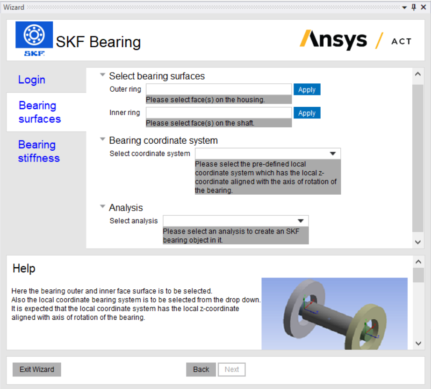Viewport: 431px width, 389px height.
Task: Click the 'Outer ring' label
Action: pyautogui.click(x=125, y=89)
